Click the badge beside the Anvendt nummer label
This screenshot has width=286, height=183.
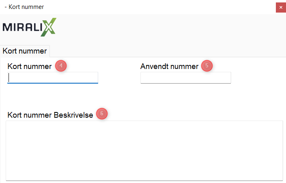[207, 66]
